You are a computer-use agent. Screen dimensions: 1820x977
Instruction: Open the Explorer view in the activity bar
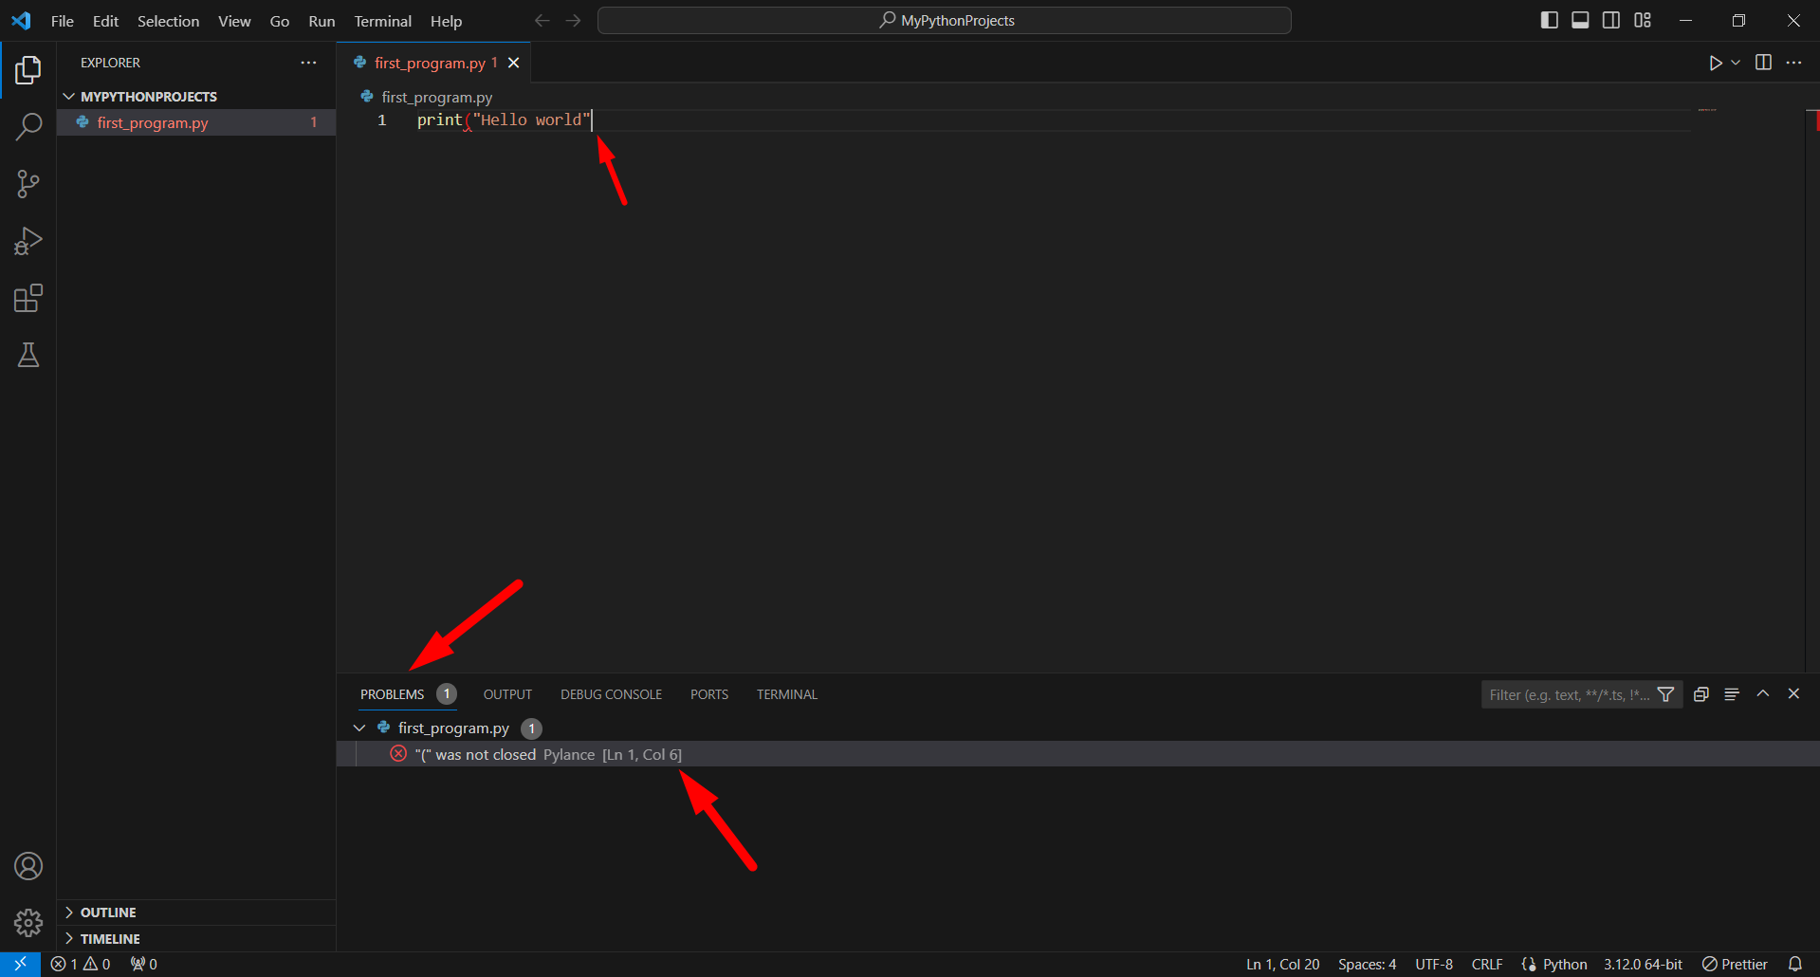pyautogui.click(x=28, y=69)
